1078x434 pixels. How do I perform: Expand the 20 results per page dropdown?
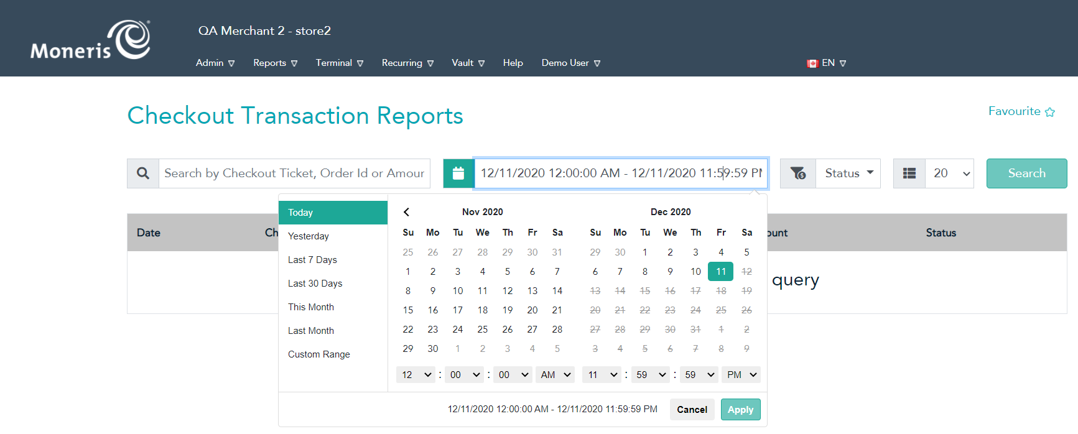coord(950,173)
